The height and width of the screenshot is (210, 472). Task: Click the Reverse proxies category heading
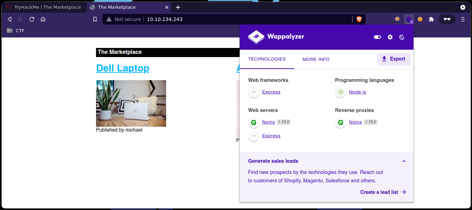(354, 110)
